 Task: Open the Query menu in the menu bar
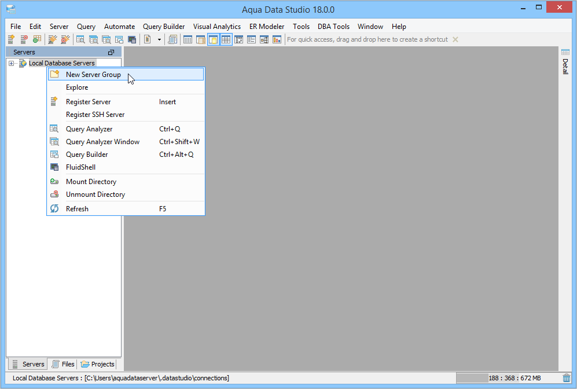[x=86, y=27]
